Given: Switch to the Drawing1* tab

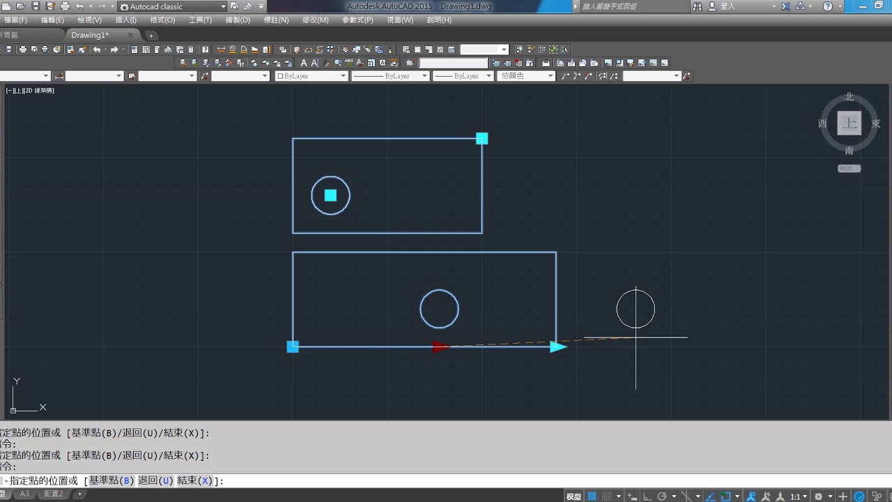Looking at the screenshot, I should (x=90, y=35).
